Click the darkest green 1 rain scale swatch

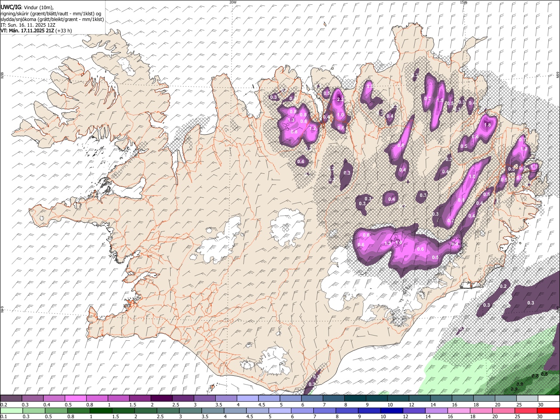click(101, 411)
